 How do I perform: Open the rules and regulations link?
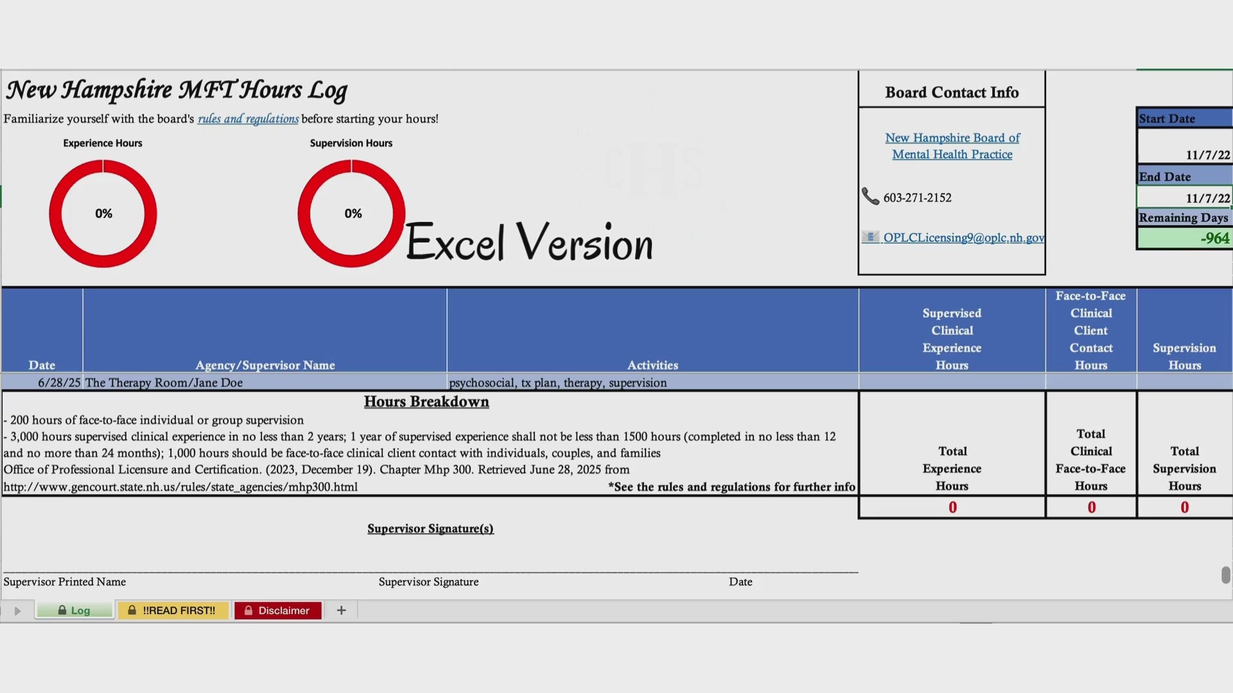pyautogui.click(x=248, y=119)
